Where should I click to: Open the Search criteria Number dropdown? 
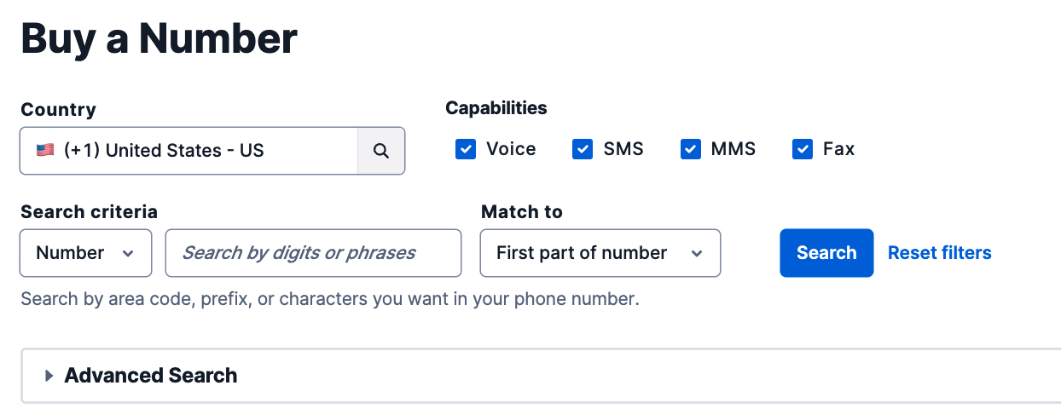[85, 253]
